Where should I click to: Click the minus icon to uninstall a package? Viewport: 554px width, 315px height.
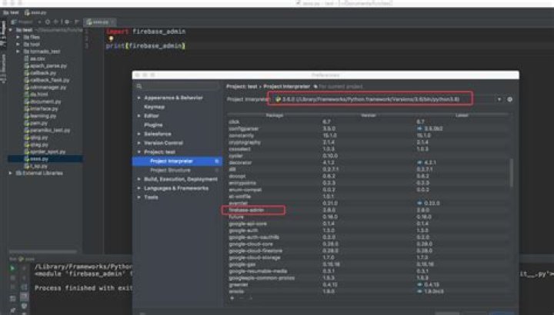tap(242, 298)
